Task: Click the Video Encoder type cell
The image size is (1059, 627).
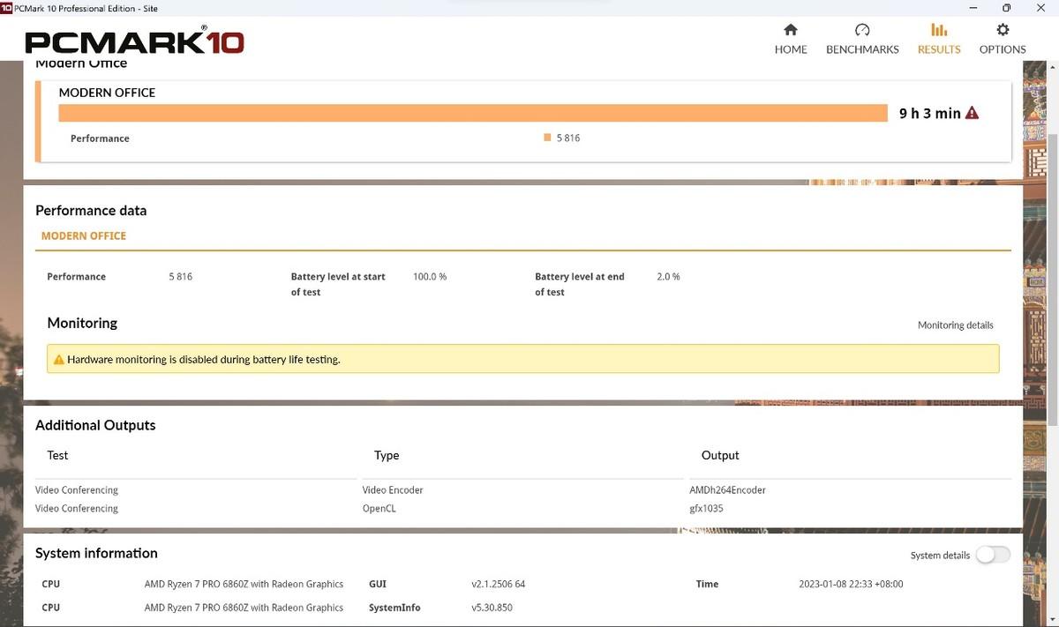Action: [393, 490]
